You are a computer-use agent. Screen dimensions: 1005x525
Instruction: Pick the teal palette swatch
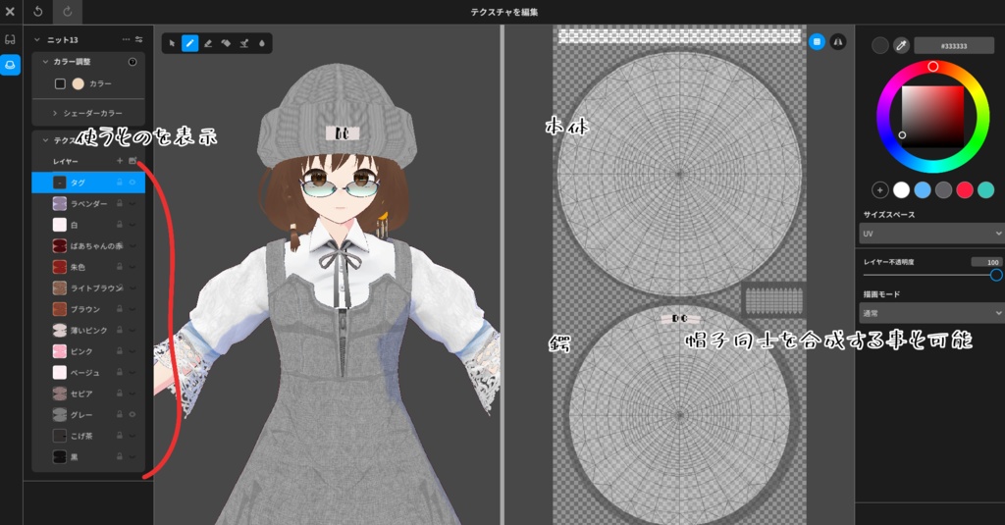click(985, 189)
